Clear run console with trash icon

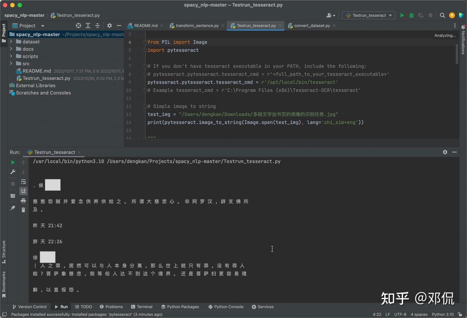coord(23,210)
